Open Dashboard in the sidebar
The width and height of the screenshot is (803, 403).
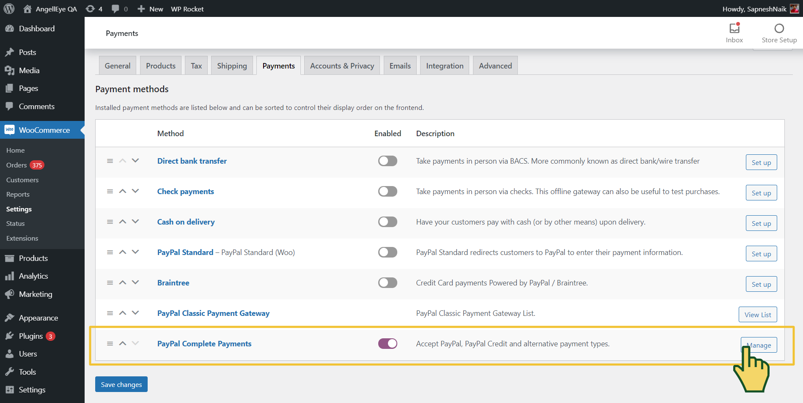click(42, 28)
